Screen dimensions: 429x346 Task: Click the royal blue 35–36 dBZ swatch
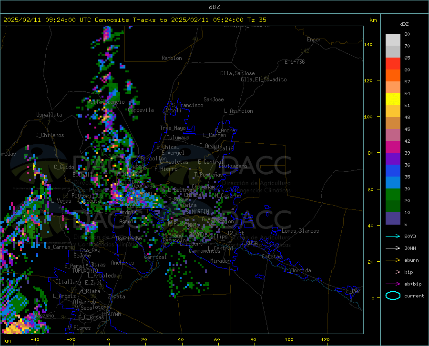[x=393, y=171]
